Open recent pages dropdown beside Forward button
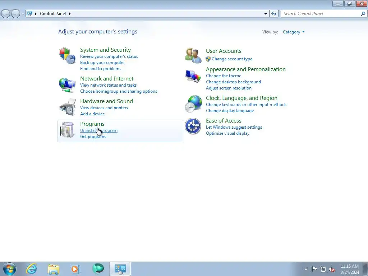Image resolution: width=368 pixels, height=276 pixels. coord(23,14)
